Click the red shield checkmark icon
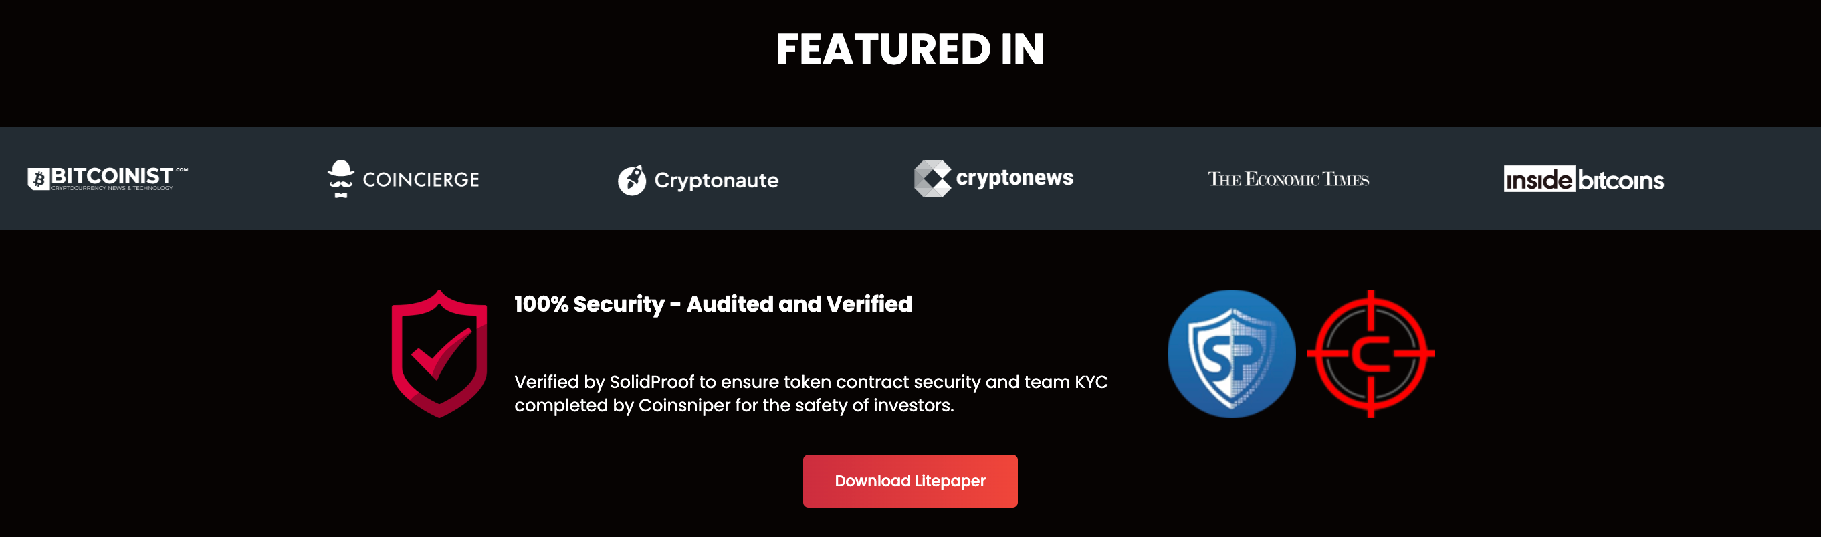 (439, 353)
